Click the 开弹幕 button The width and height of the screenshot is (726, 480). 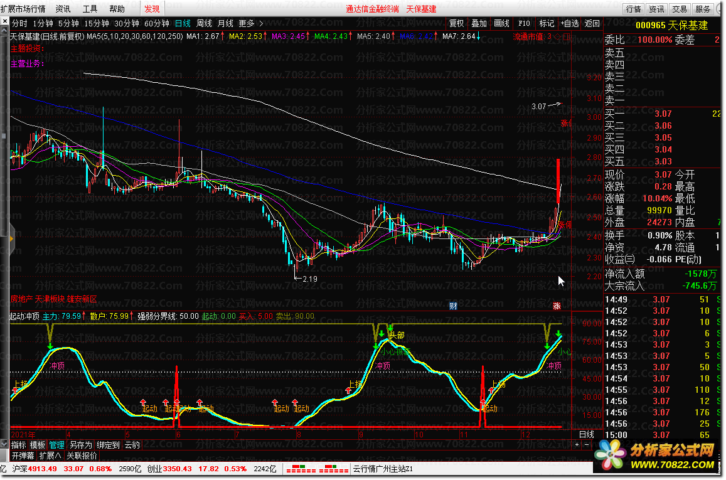tap(23, 456)
